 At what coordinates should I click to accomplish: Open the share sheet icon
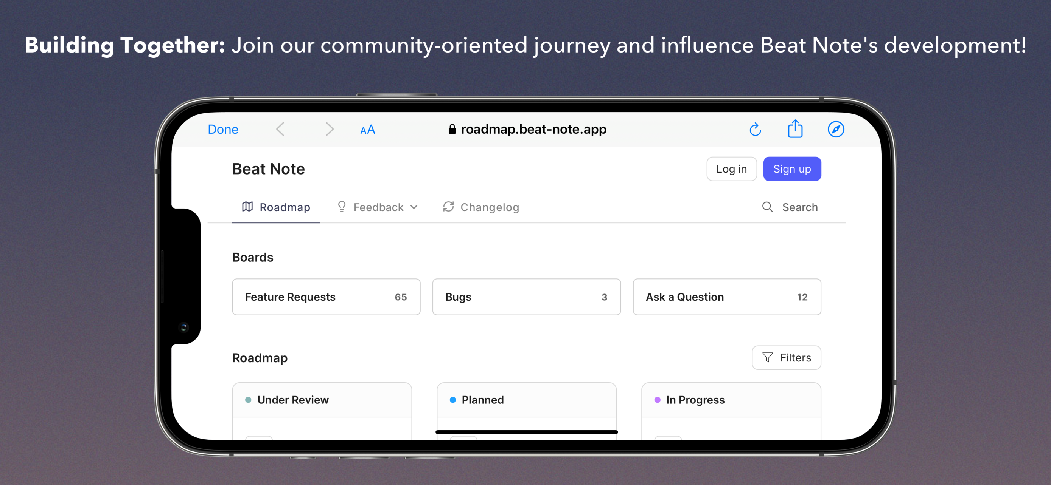coord(795,129)
